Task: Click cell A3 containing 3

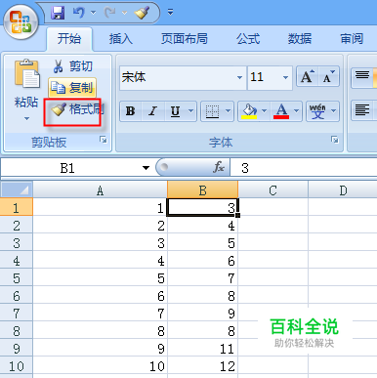Action: 100,242
